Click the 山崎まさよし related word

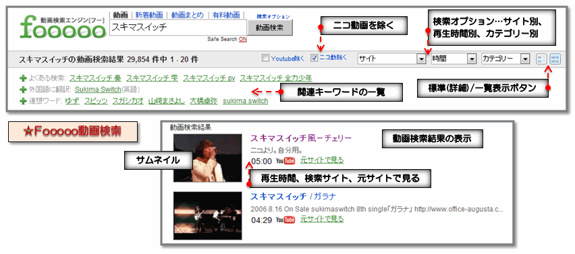point(167,100)
